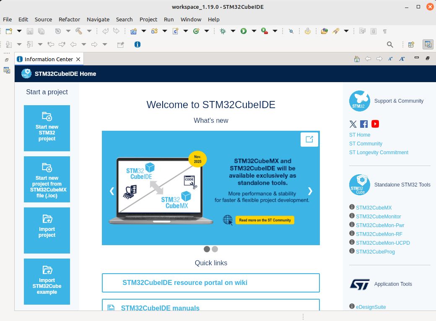Click the build configuration gauge icon
This screenshot has width=436, height=321.
click(x=58, y=31)
